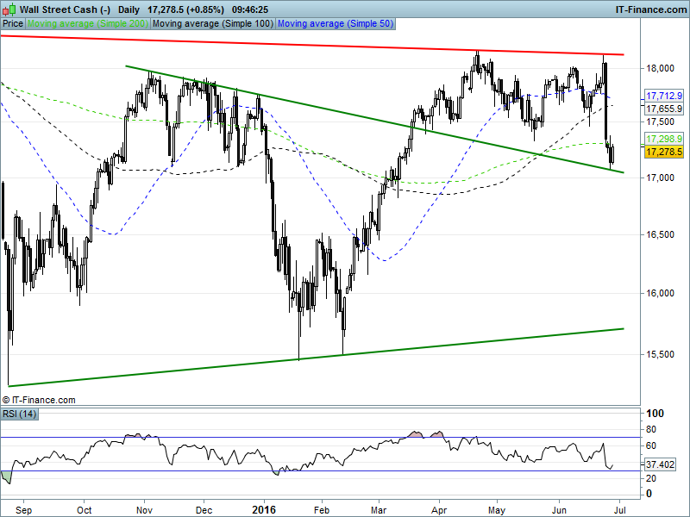Click the 17,000 price axis label
This screenshot has width=690, height=517.
tap(660, 178)
